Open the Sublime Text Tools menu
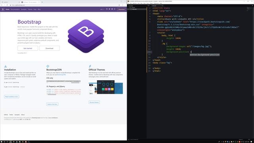This screenshot has width=254, height=143. (148, 3)
